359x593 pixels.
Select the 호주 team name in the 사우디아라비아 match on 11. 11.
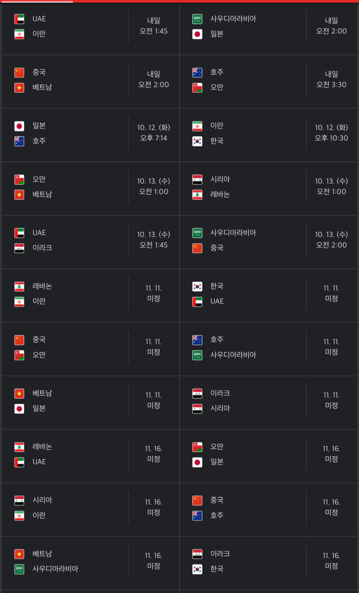[217, 339]
